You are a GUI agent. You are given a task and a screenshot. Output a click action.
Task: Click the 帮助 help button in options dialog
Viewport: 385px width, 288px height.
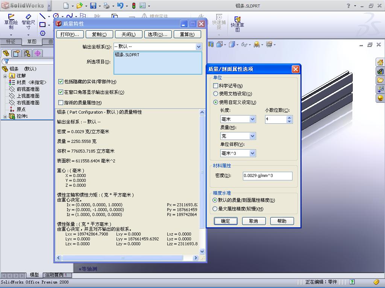pyautogui.click(x=282, y=221)
